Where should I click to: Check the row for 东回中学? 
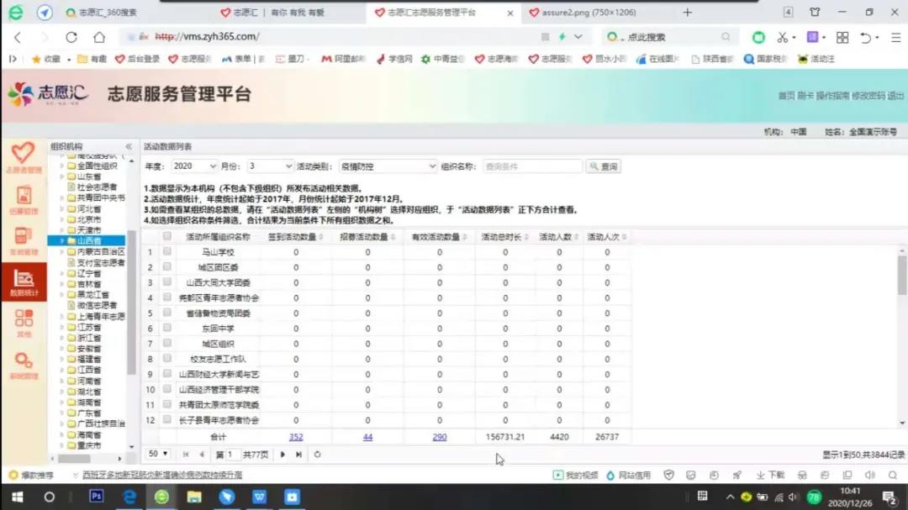click(166, 329)
